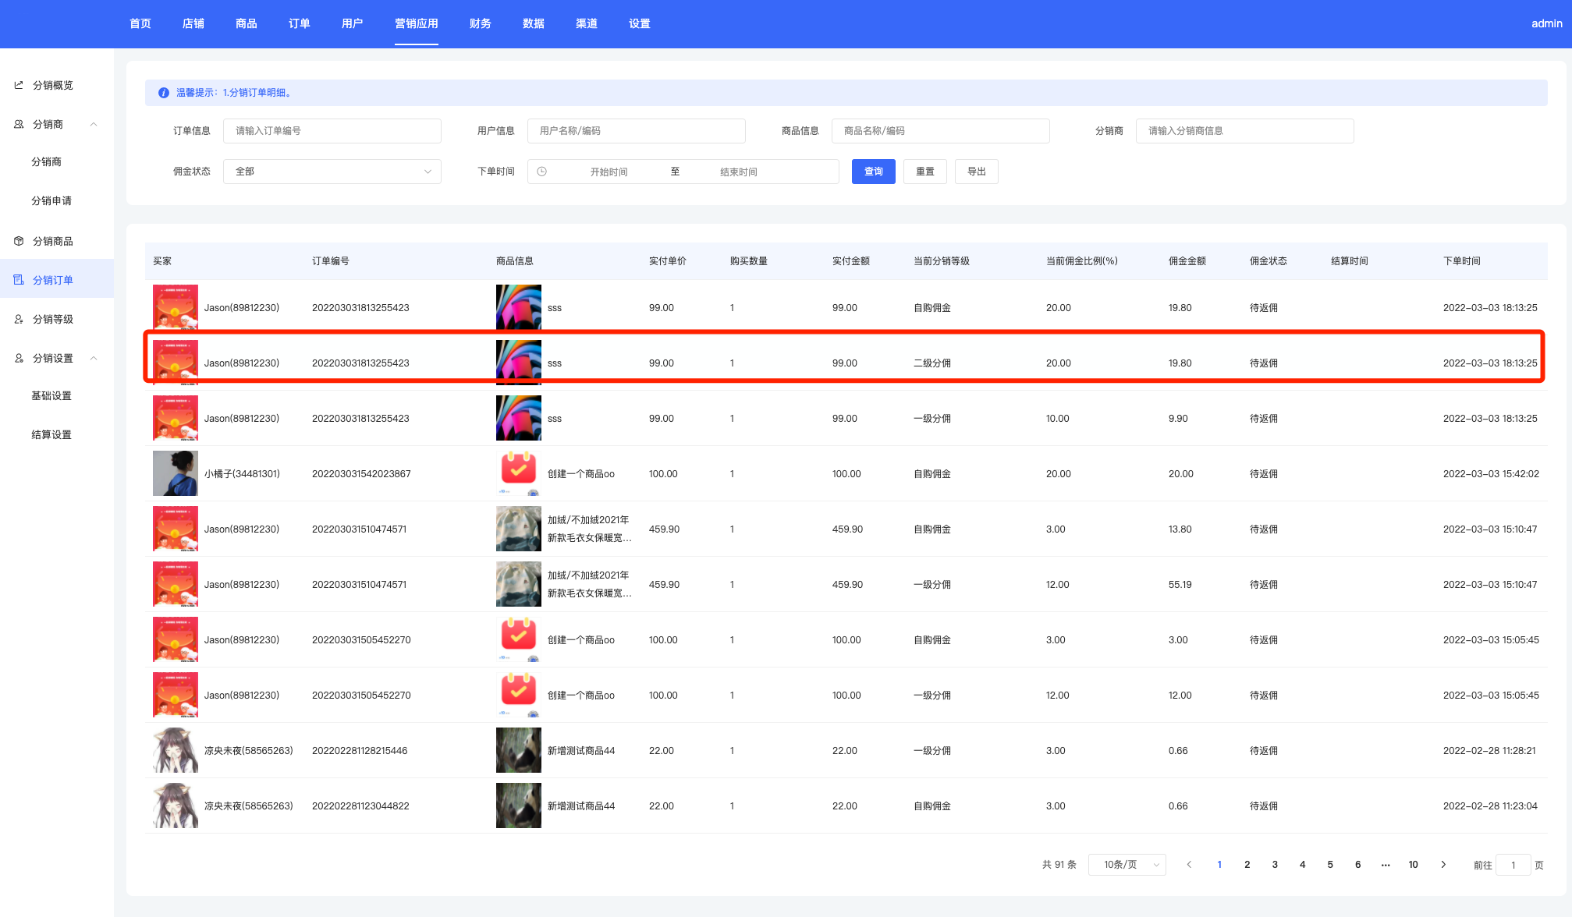Click the 导出 export button

pyautogui.click(x=976, y=172)
